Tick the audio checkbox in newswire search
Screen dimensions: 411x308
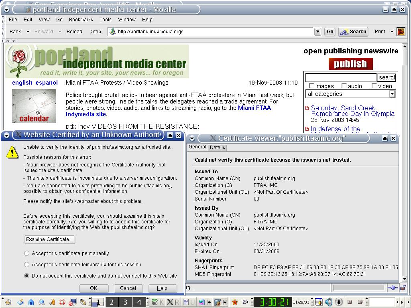point(344,86)
